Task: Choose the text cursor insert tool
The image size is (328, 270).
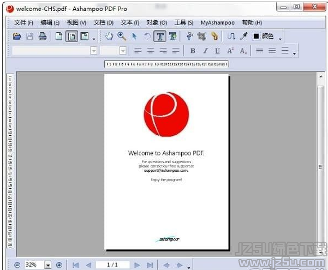Action: 189,36
